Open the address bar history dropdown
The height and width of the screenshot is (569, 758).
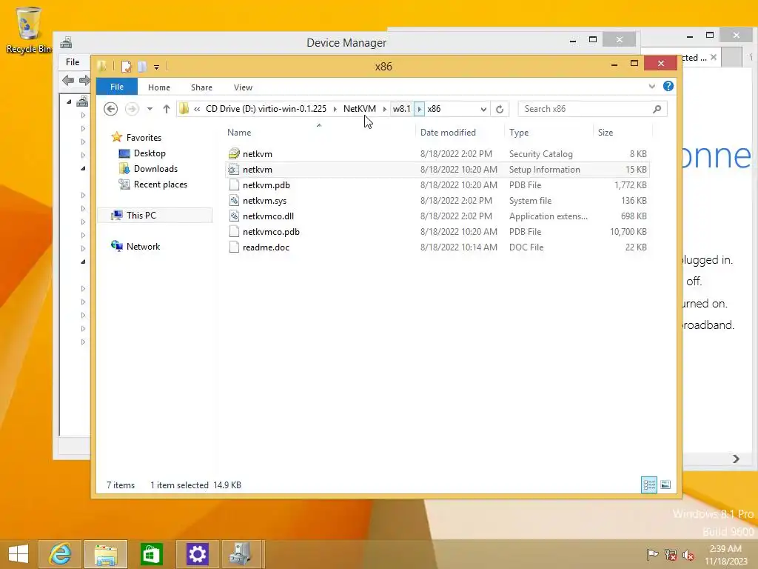point(483,109)
